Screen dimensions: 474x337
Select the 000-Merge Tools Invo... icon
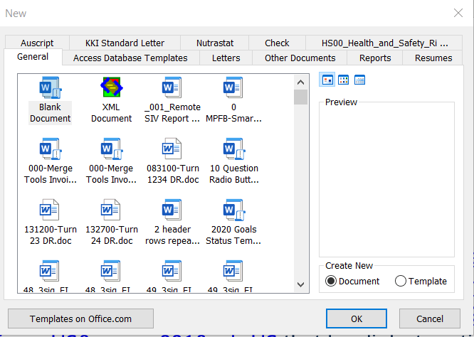coord(112,149)
